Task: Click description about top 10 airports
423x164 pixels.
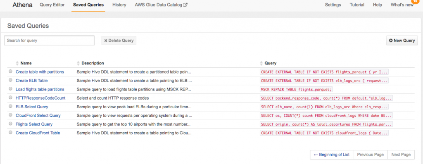Action: click(134, 124)
